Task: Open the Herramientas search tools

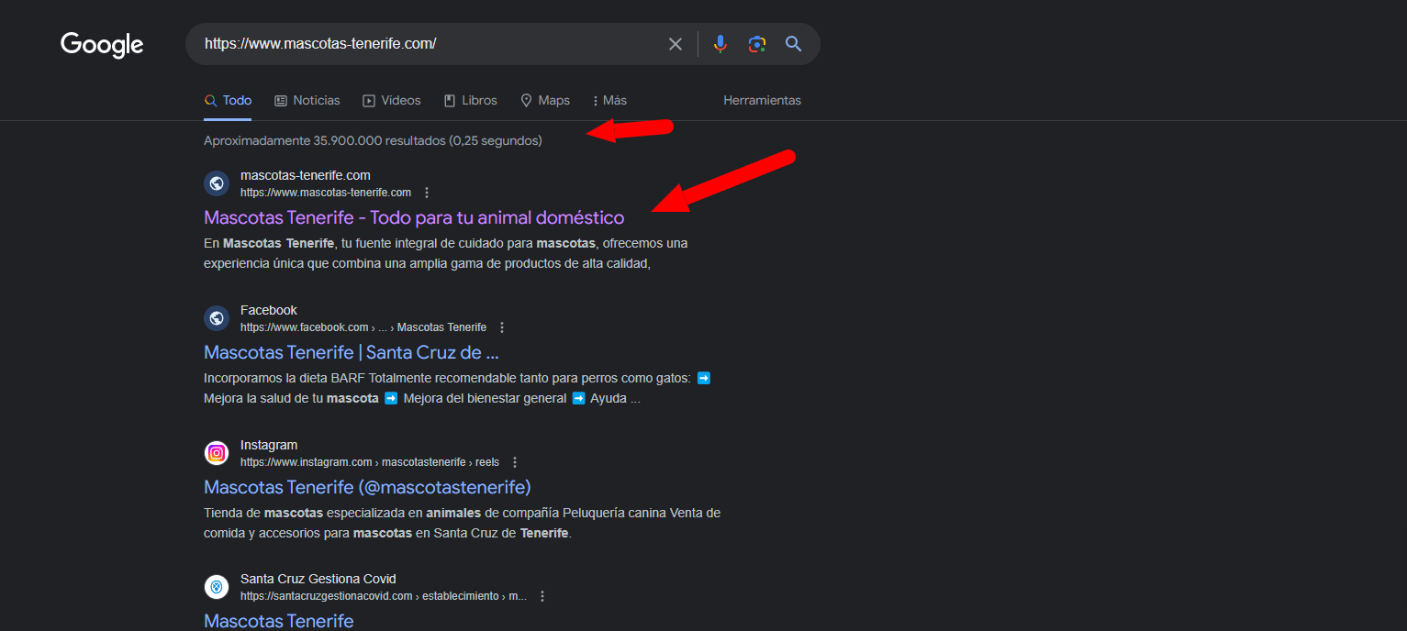Action: (762, 100)
